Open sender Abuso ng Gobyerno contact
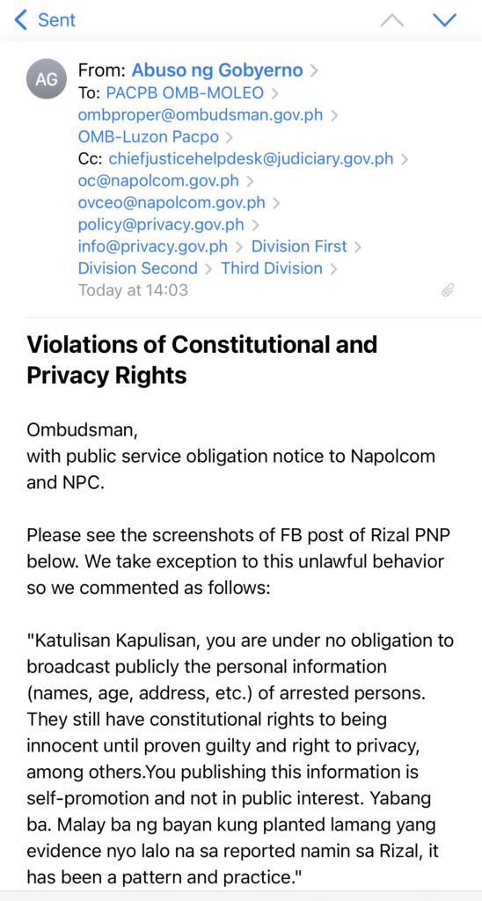Screen dimensions: 482x901 coord(217,70)
